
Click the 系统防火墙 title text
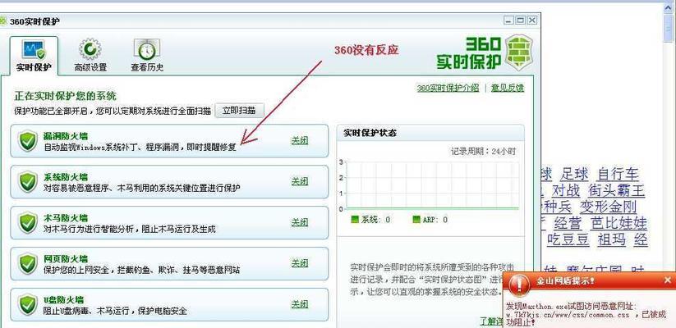pyautogui.click(x=66, y=177)
